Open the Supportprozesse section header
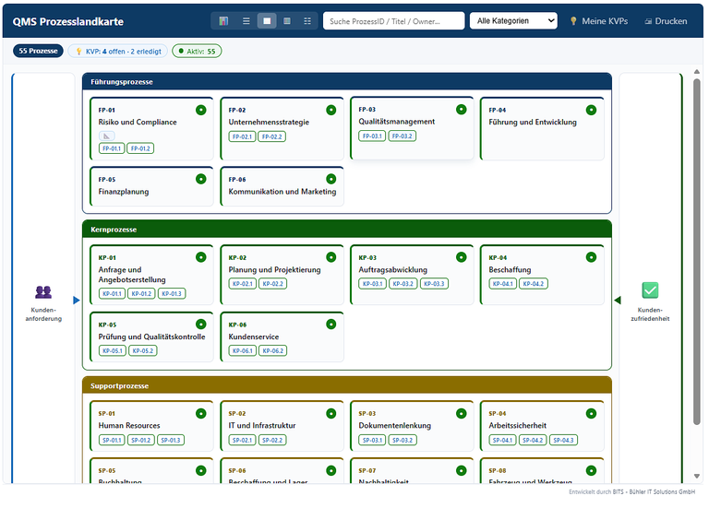This screenshot has width=709, height=508. (347, 385)
